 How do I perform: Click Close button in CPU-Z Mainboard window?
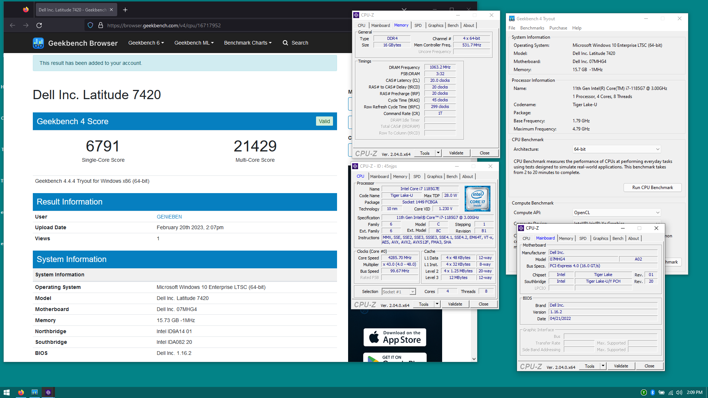coord(649,366)
